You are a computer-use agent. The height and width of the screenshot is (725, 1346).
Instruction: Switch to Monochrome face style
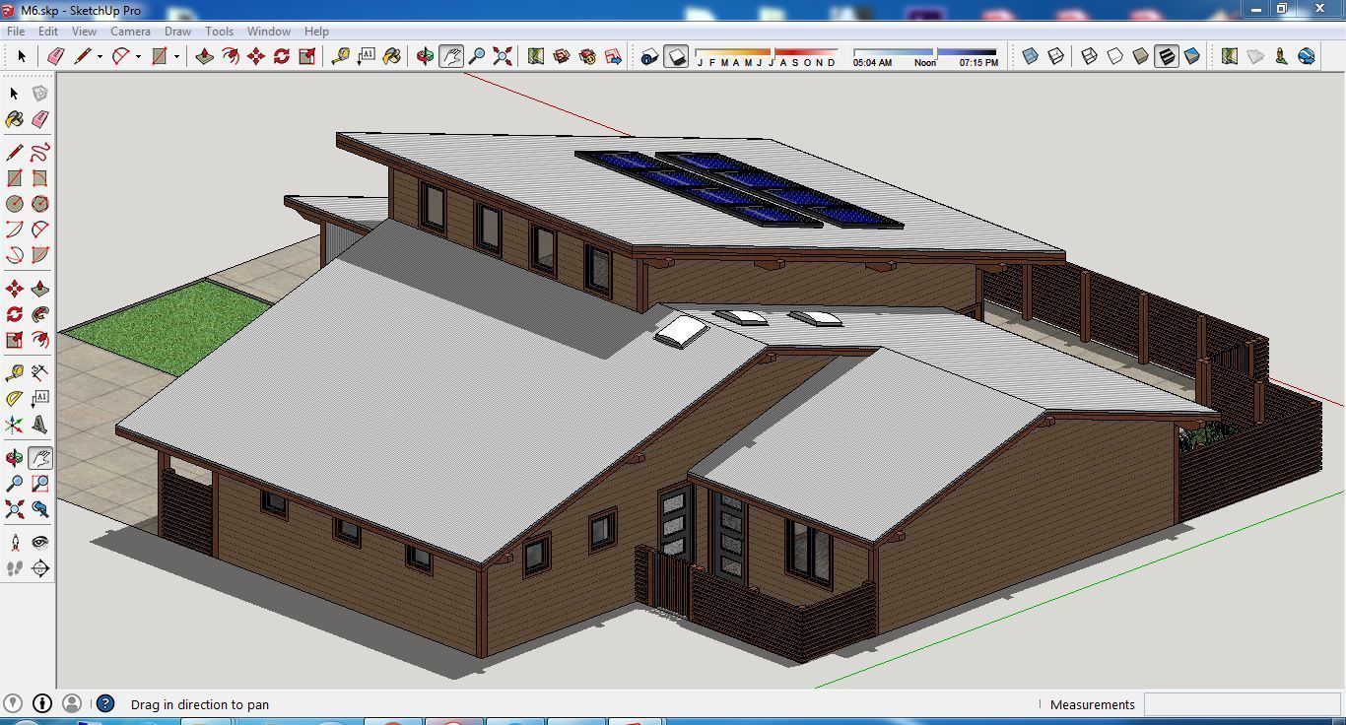click(1192, 56)
